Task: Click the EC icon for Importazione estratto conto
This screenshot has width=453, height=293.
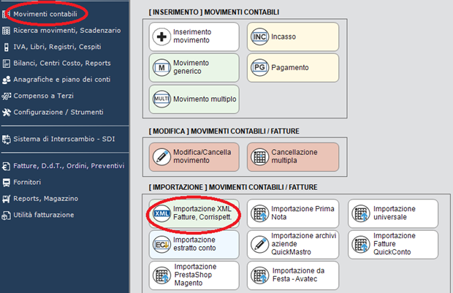Action: [161, 244]
